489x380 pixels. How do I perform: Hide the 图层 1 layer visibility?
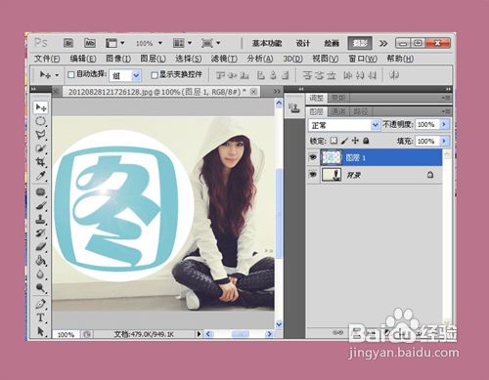point(313,157)
